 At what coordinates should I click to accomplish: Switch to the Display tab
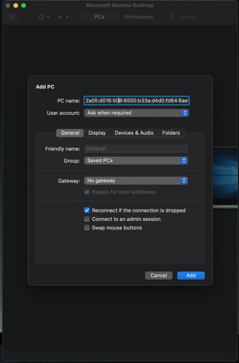tap(97, 133)
